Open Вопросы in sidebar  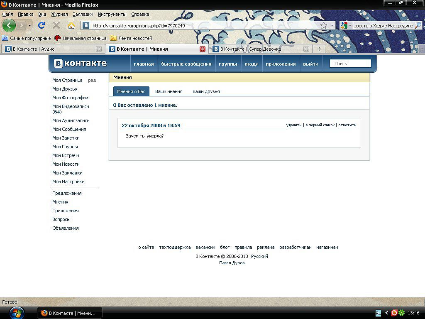click(x=61, y=219)
